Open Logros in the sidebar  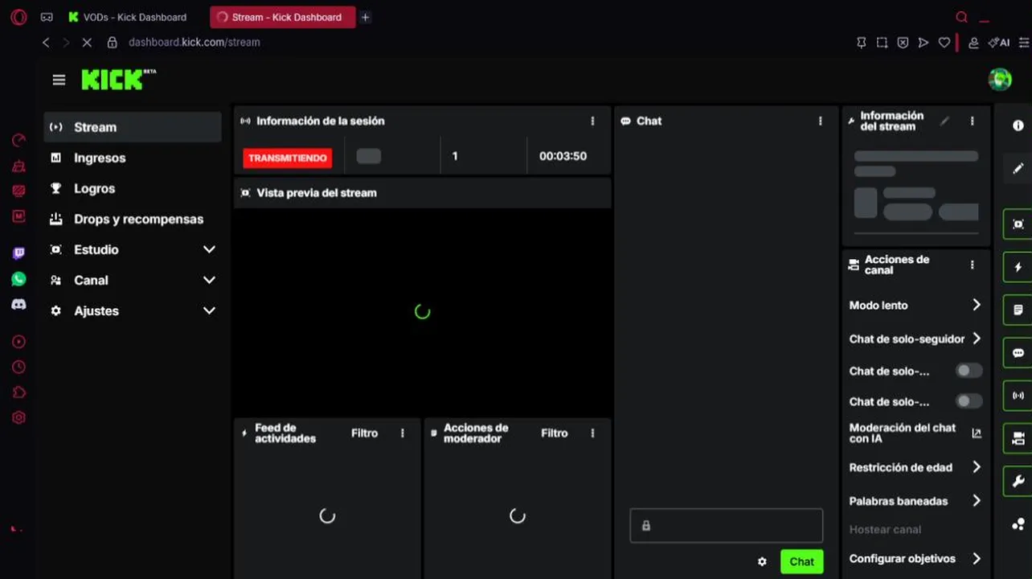coord(133,188)
